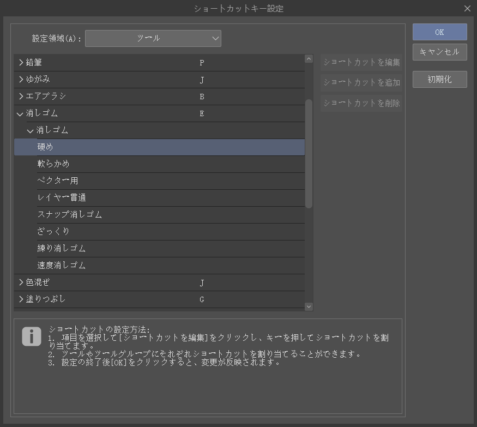Click shortcut key P for 鉛筆
The image size is (477, 427).
click(x=202, y=63)
